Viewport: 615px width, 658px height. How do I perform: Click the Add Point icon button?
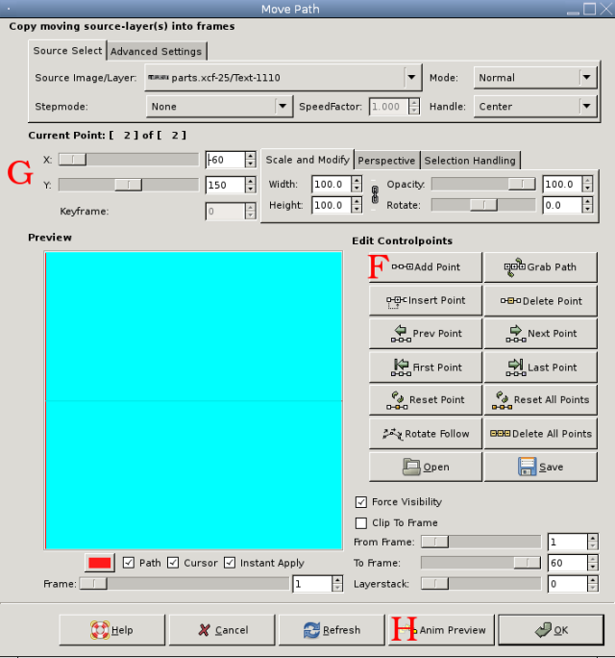click(426, 267)
